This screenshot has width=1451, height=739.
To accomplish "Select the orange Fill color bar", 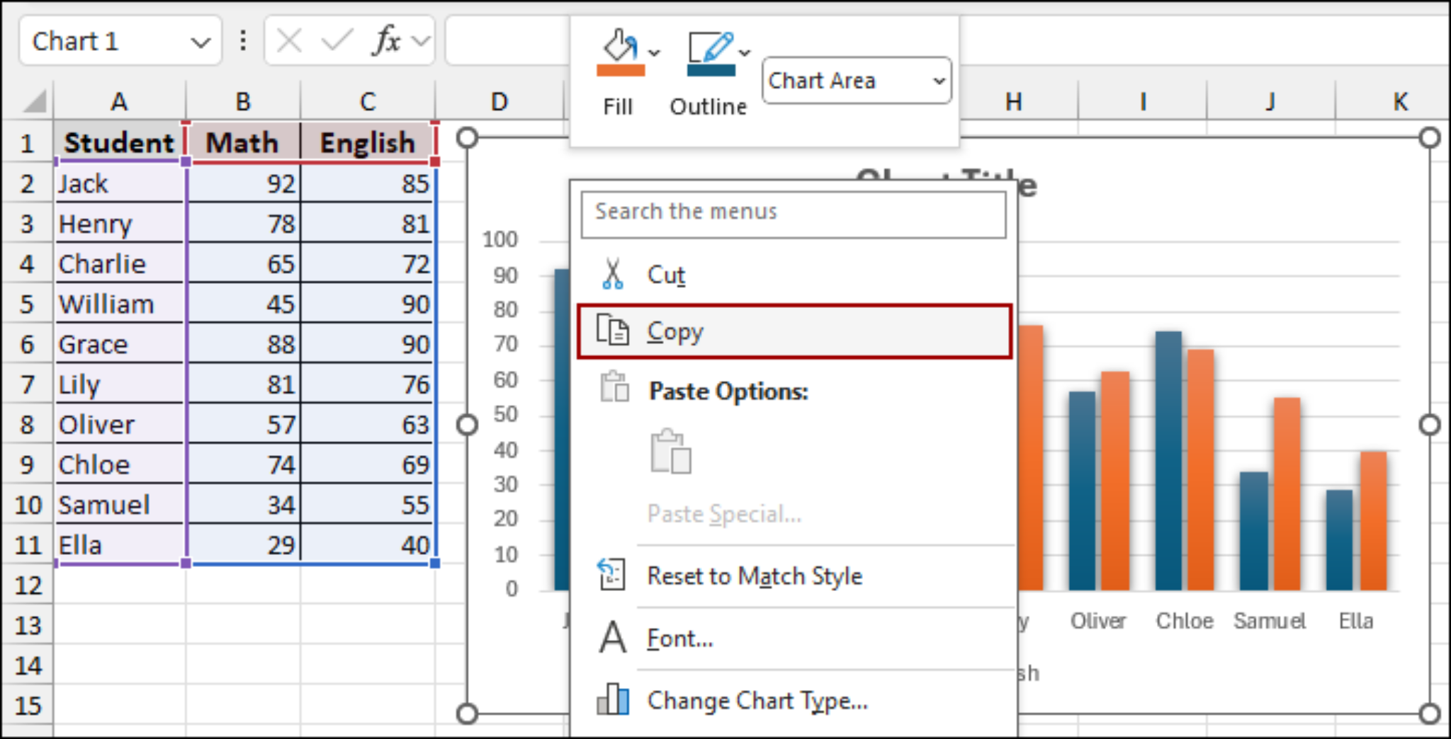I will point(621,71).
